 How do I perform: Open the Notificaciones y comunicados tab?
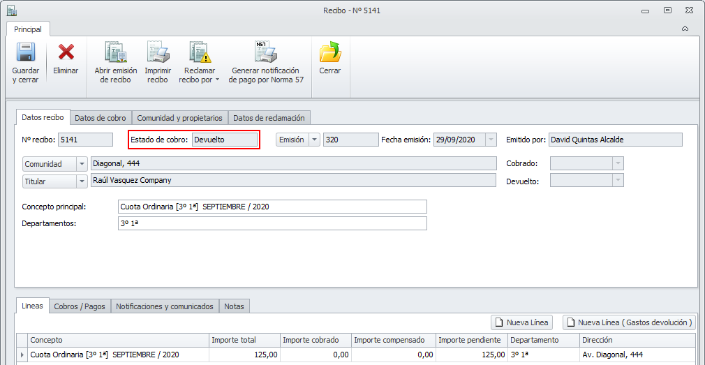pyautogui.click(x=165, y=306)
